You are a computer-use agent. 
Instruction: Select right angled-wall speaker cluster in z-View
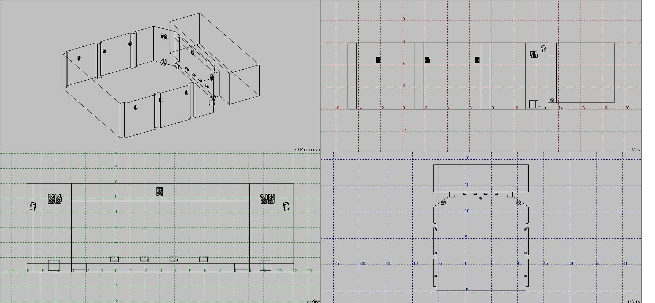pos(519,203)
